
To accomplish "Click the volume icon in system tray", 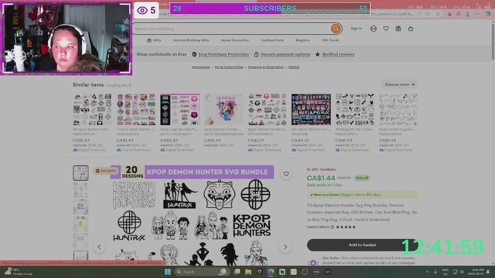I will coord(461,272).
